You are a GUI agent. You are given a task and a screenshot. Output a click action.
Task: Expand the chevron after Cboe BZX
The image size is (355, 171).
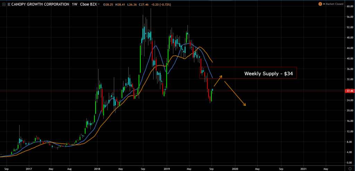point(99,4)
